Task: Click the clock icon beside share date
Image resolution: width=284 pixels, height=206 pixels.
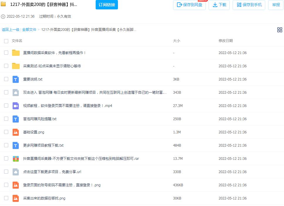Action: pyautogui.click(x=3, y=17)
